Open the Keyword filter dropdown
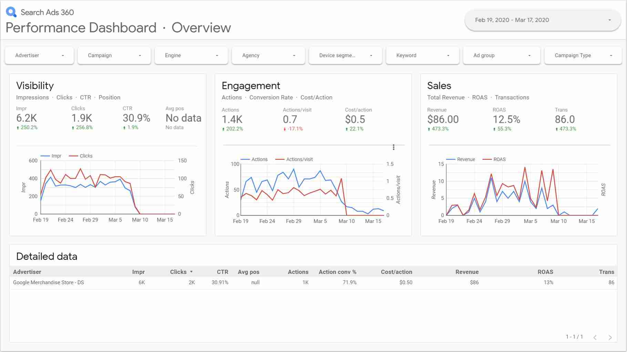Image resolution: width=627 pixels, height=352 pixels. pyautogui.click(x=423, y=55)
